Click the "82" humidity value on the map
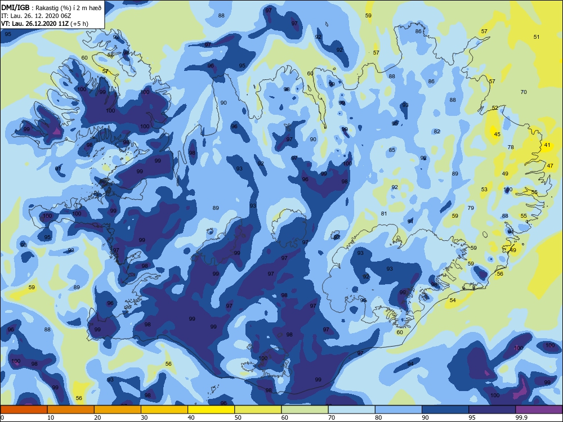The image size is (563, 422). [437, 131]
